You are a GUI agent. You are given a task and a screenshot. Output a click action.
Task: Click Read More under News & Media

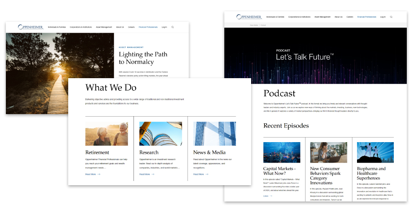click(200, 174)
